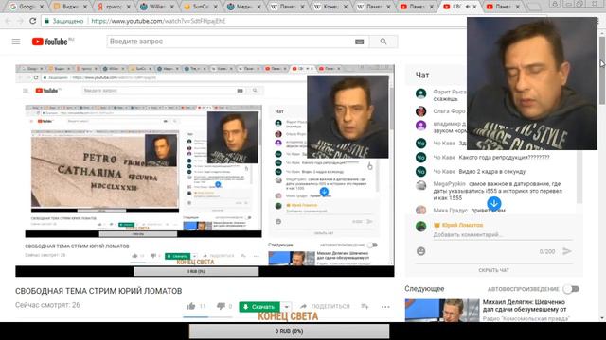This screenshot has width=606, height=340.
Task: Switch to the last YouTube Паме tab
Action: pyautogui.click(x=503, y=7)
